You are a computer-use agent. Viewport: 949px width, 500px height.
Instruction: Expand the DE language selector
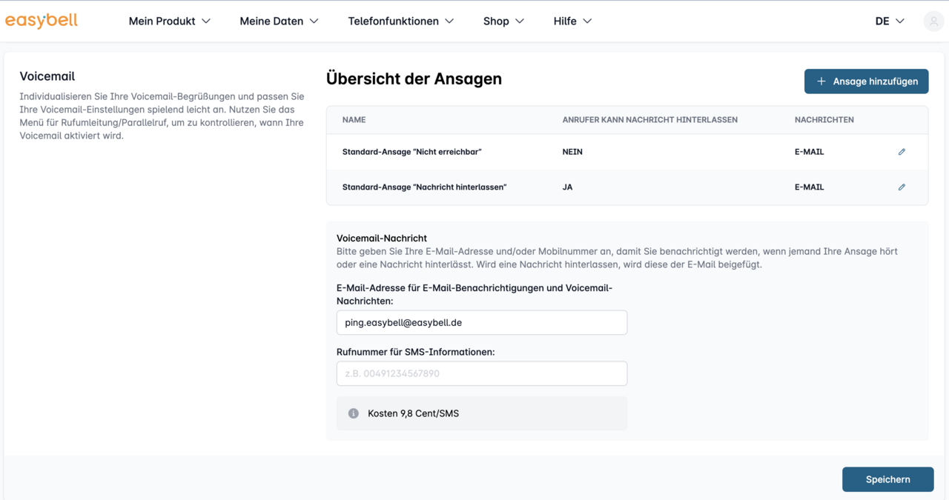tap(890, 21)
